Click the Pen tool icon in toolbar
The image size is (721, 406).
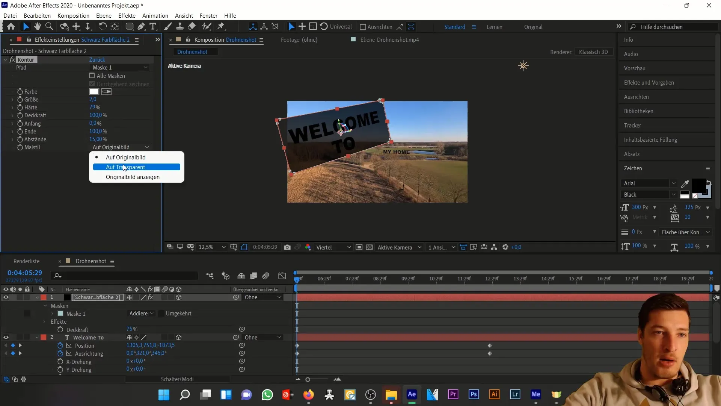[x=140, y=26]
